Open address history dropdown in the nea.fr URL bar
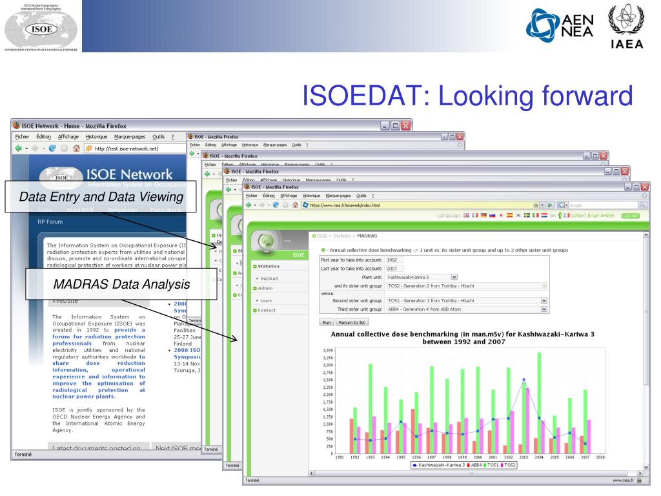 542,205
